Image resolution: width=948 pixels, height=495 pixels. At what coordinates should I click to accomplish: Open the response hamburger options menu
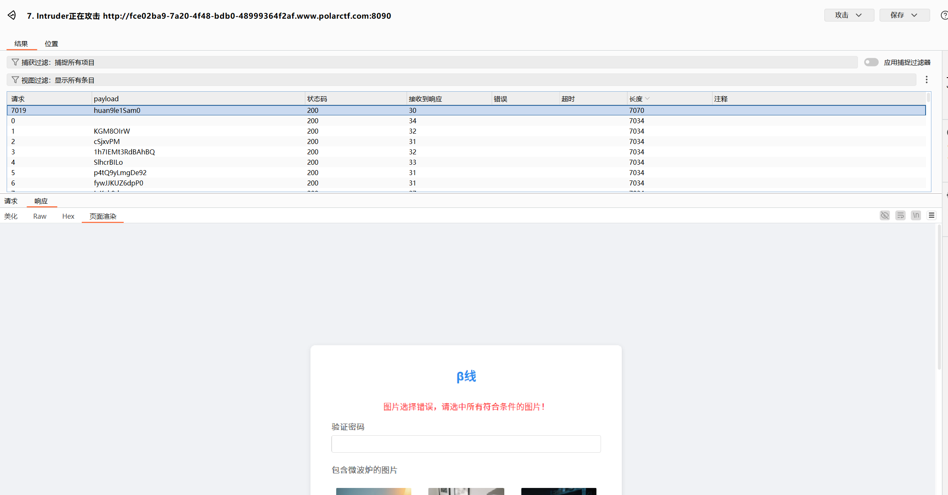click(931, 215)
